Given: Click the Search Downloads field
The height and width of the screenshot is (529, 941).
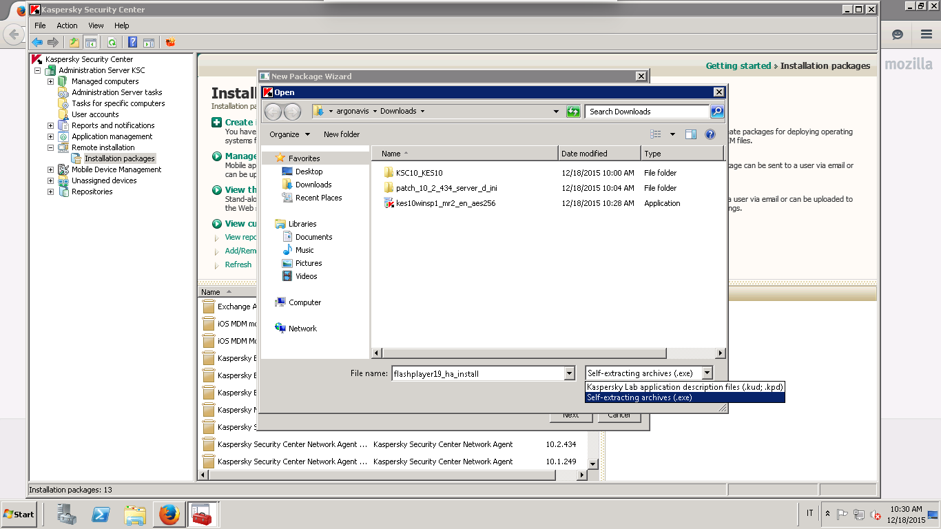Looking at the screenshot, I should [648, 112].
